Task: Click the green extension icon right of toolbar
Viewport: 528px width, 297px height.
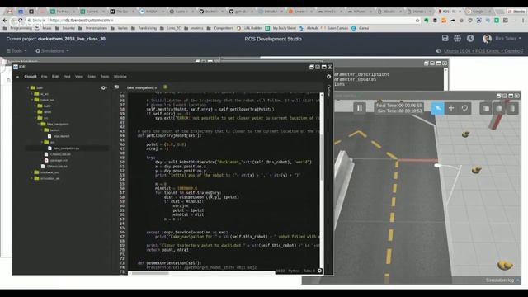Action: pyautogui.click(x=497, y=21)
